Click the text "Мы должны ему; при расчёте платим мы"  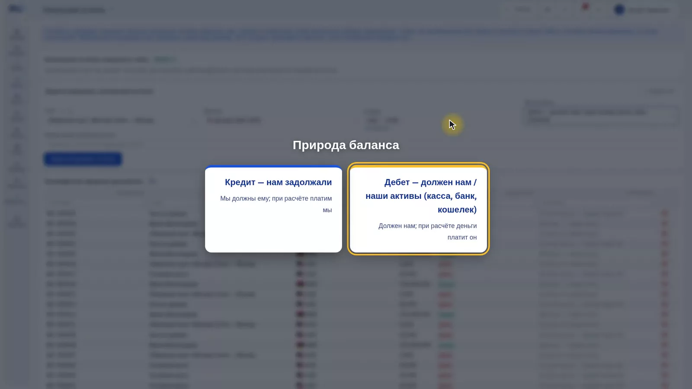click(276, 204)
